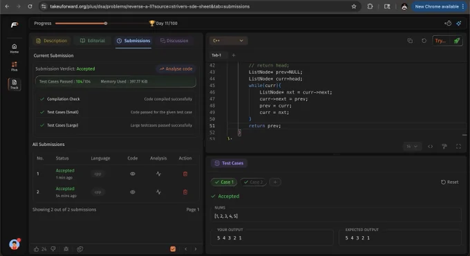Click the sparkle AI icon in top bar
The width and height of the screenshot is (470, 256).
point(459,23)
